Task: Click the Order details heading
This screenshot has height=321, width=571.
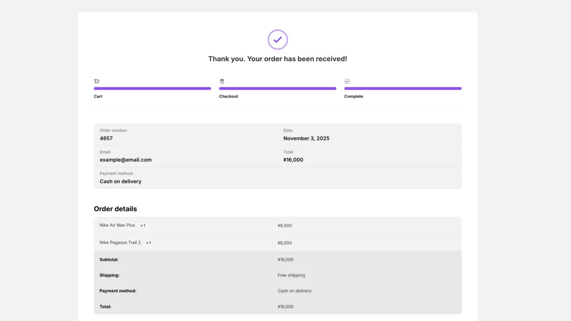Action: (115, 209)
